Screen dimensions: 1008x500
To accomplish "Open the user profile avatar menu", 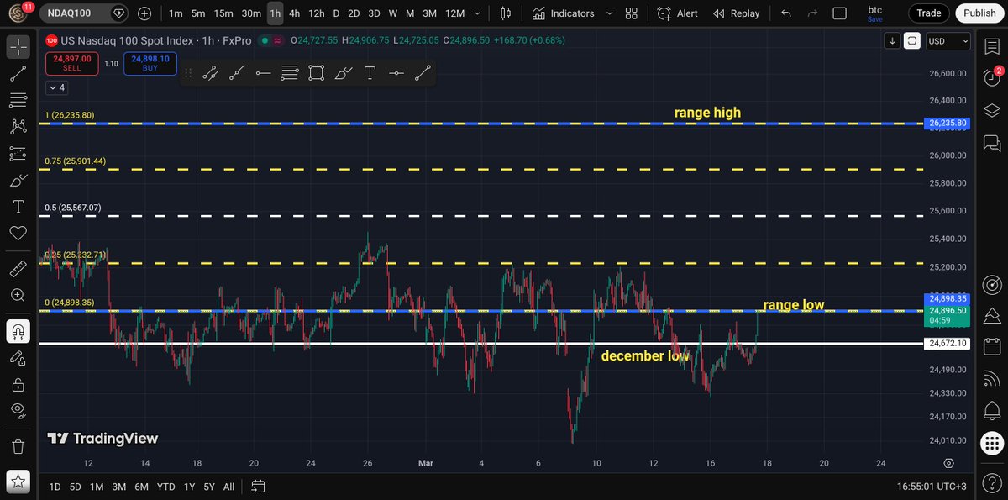I will pyautogui.click(x=19, y=13).
